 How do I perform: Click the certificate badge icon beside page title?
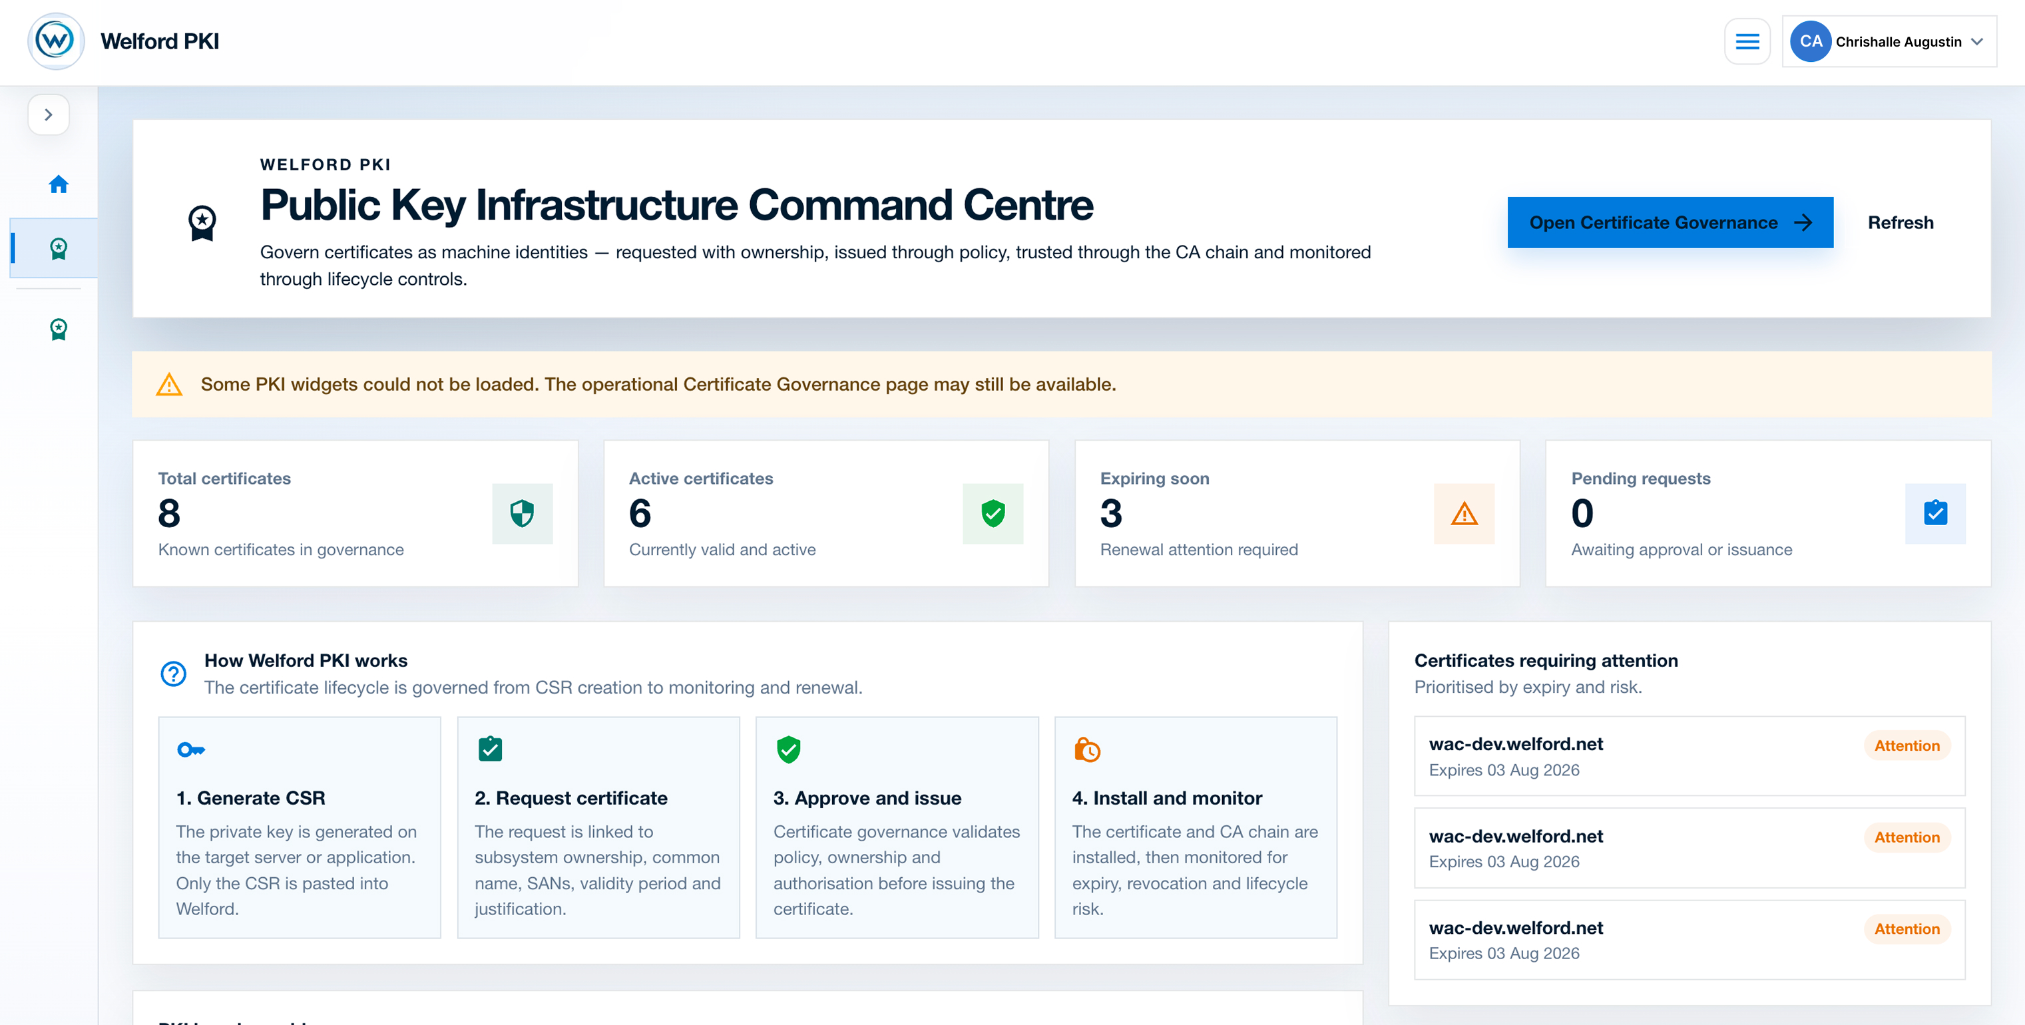(202, 222)
